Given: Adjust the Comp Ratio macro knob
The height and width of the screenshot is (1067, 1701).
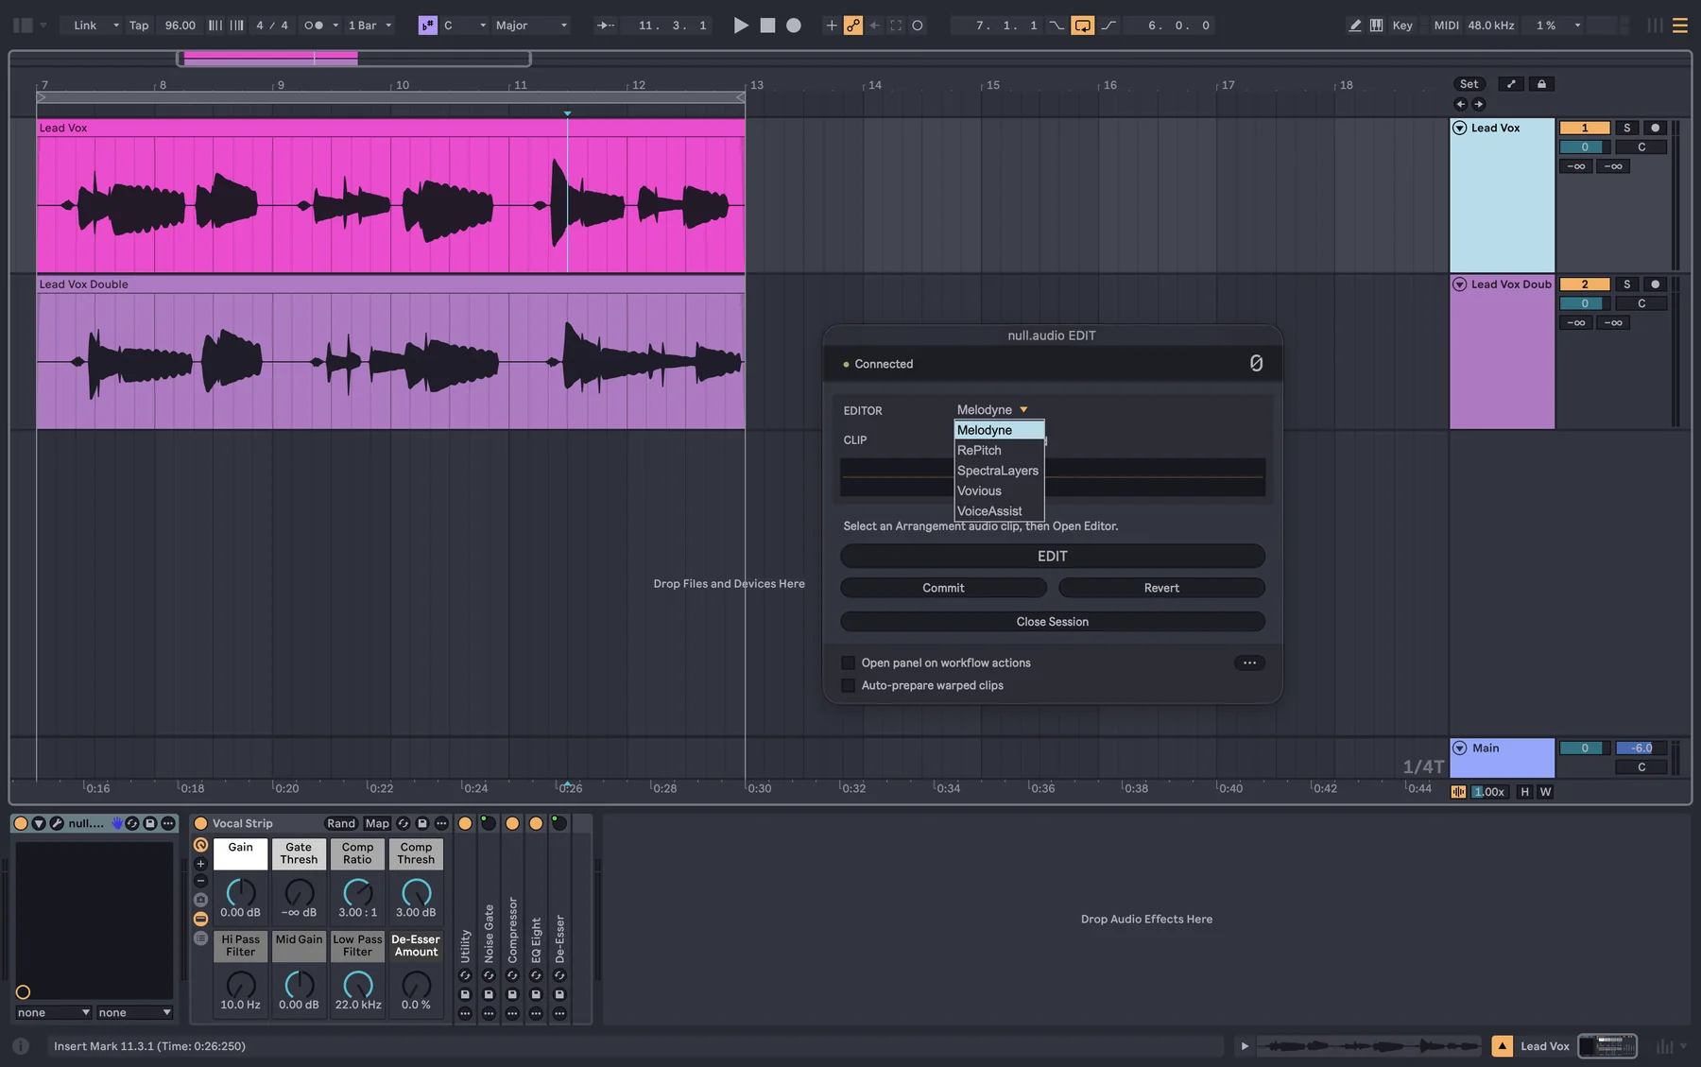Looking at the screenshot, I should tap(357, 891).
